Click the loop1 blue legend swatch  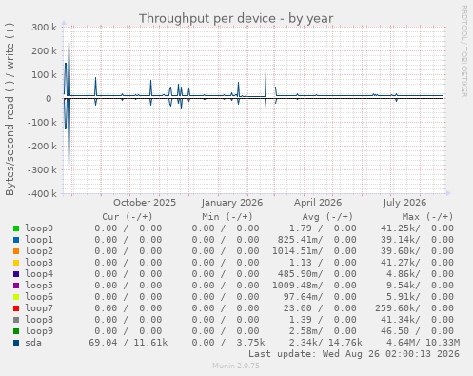coord(16,240)
